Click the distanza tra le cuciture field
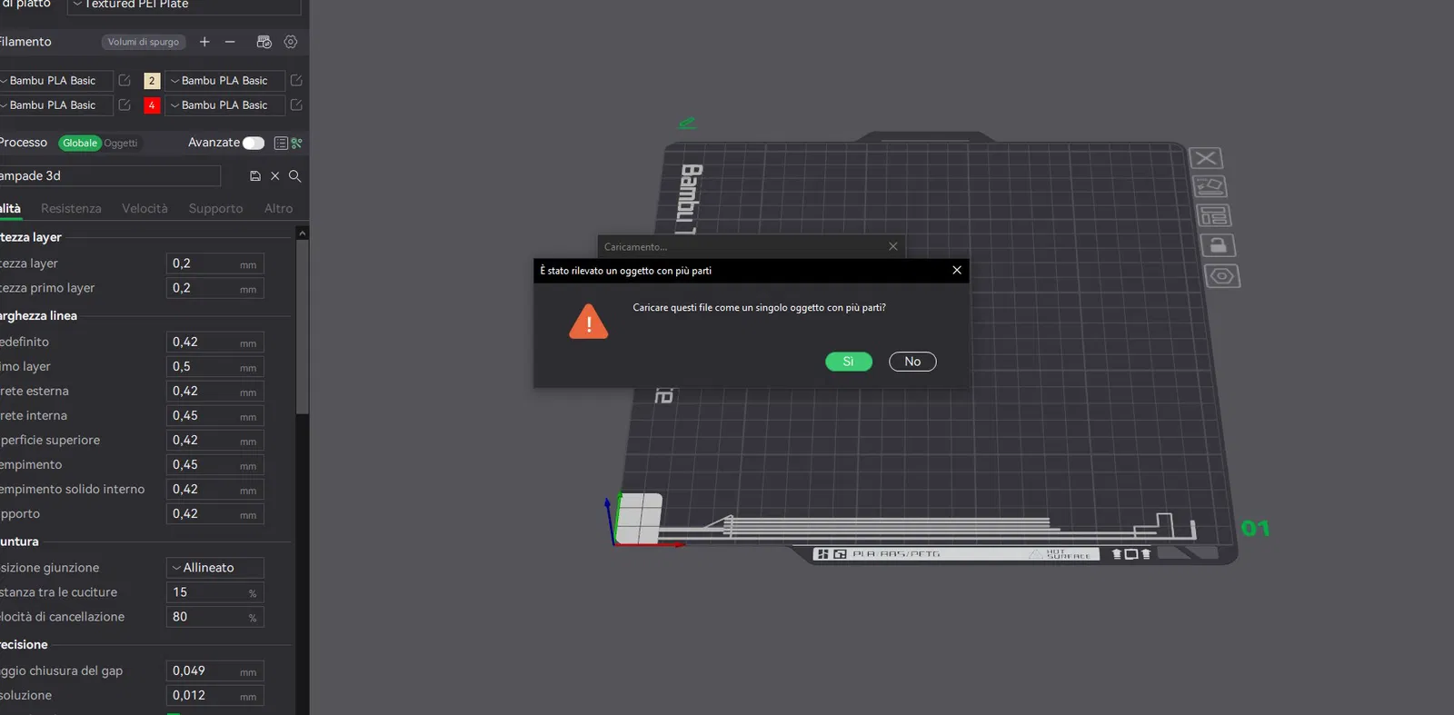 (215, 592)
